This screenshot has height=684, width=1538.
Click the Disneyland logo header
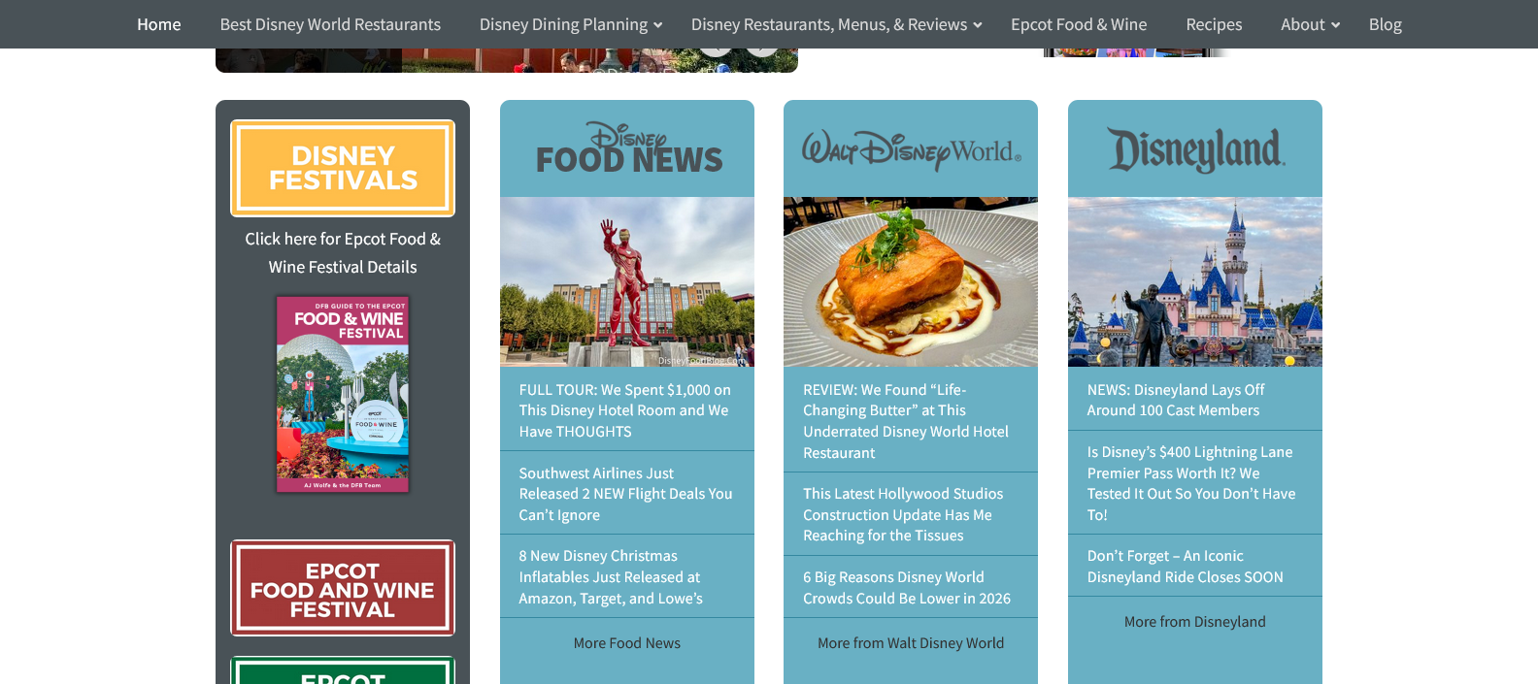tap(1195, 150)
